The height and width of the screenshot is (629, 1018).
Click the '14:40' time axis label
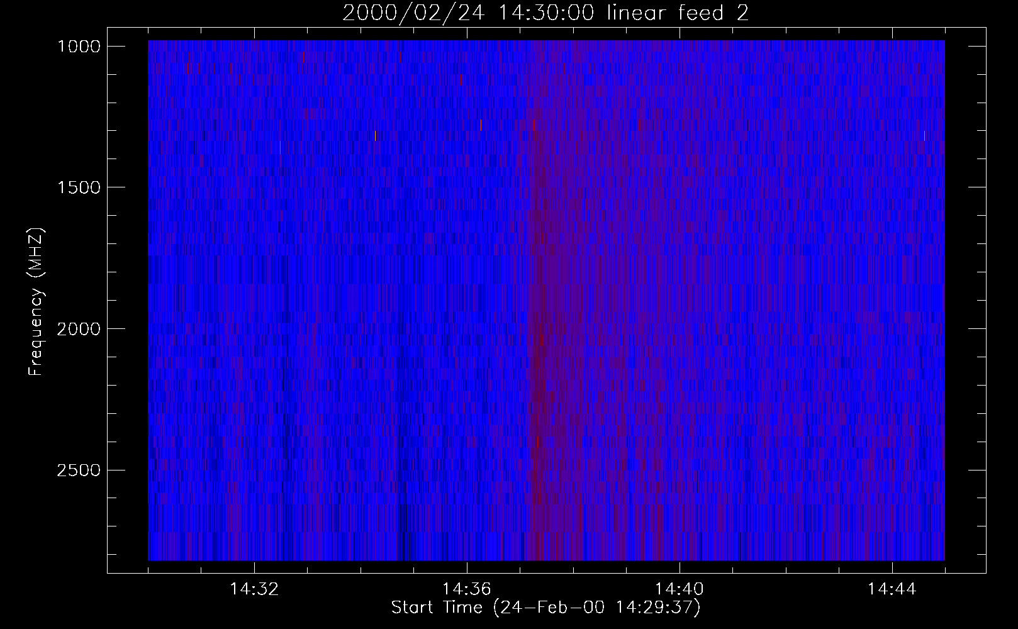point(680,589)
